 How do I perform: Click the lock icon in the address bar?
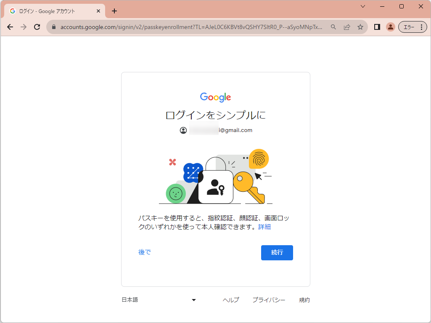tap(53, 26)
